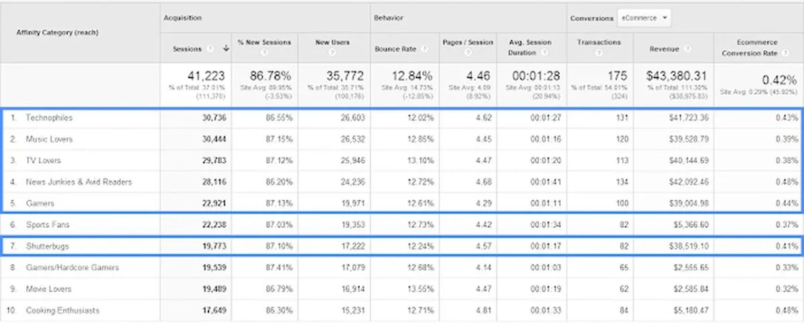Click the Affinity Category (reach) header

tap(58, 32)
